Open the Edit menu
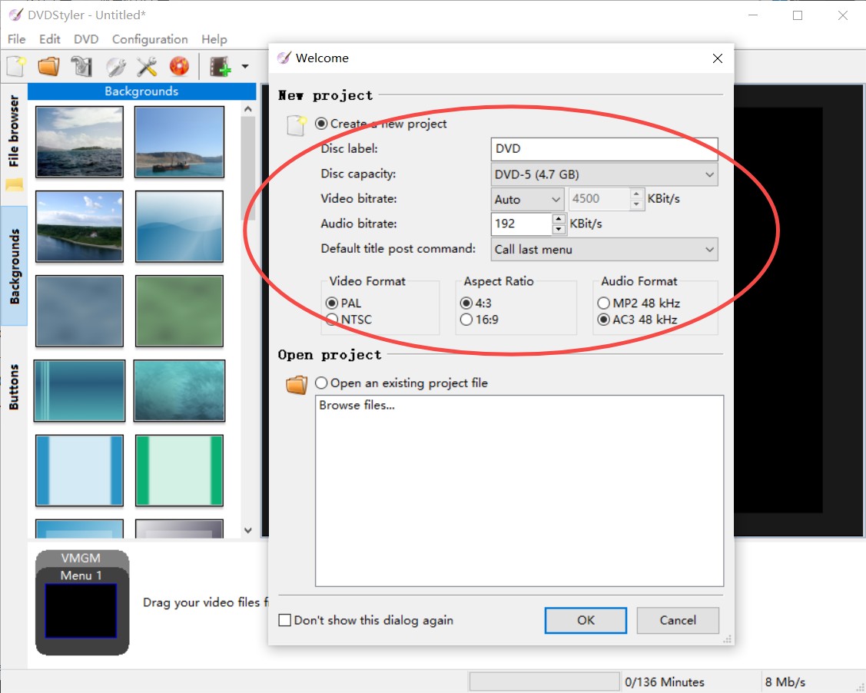The height and width of the screenshot is (693, 866). pyautogui.click(x=49, y=39)
